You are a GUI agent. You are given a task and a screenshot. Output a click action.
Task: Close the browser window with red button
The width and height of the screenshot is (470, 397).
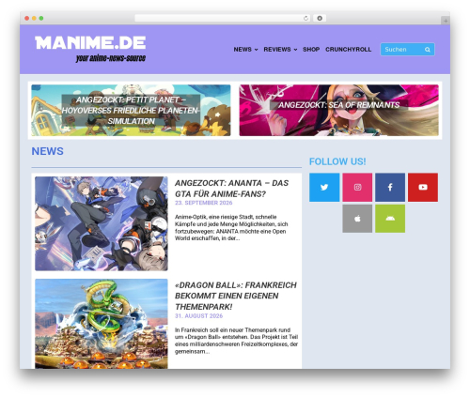click(x=27, y=18)
